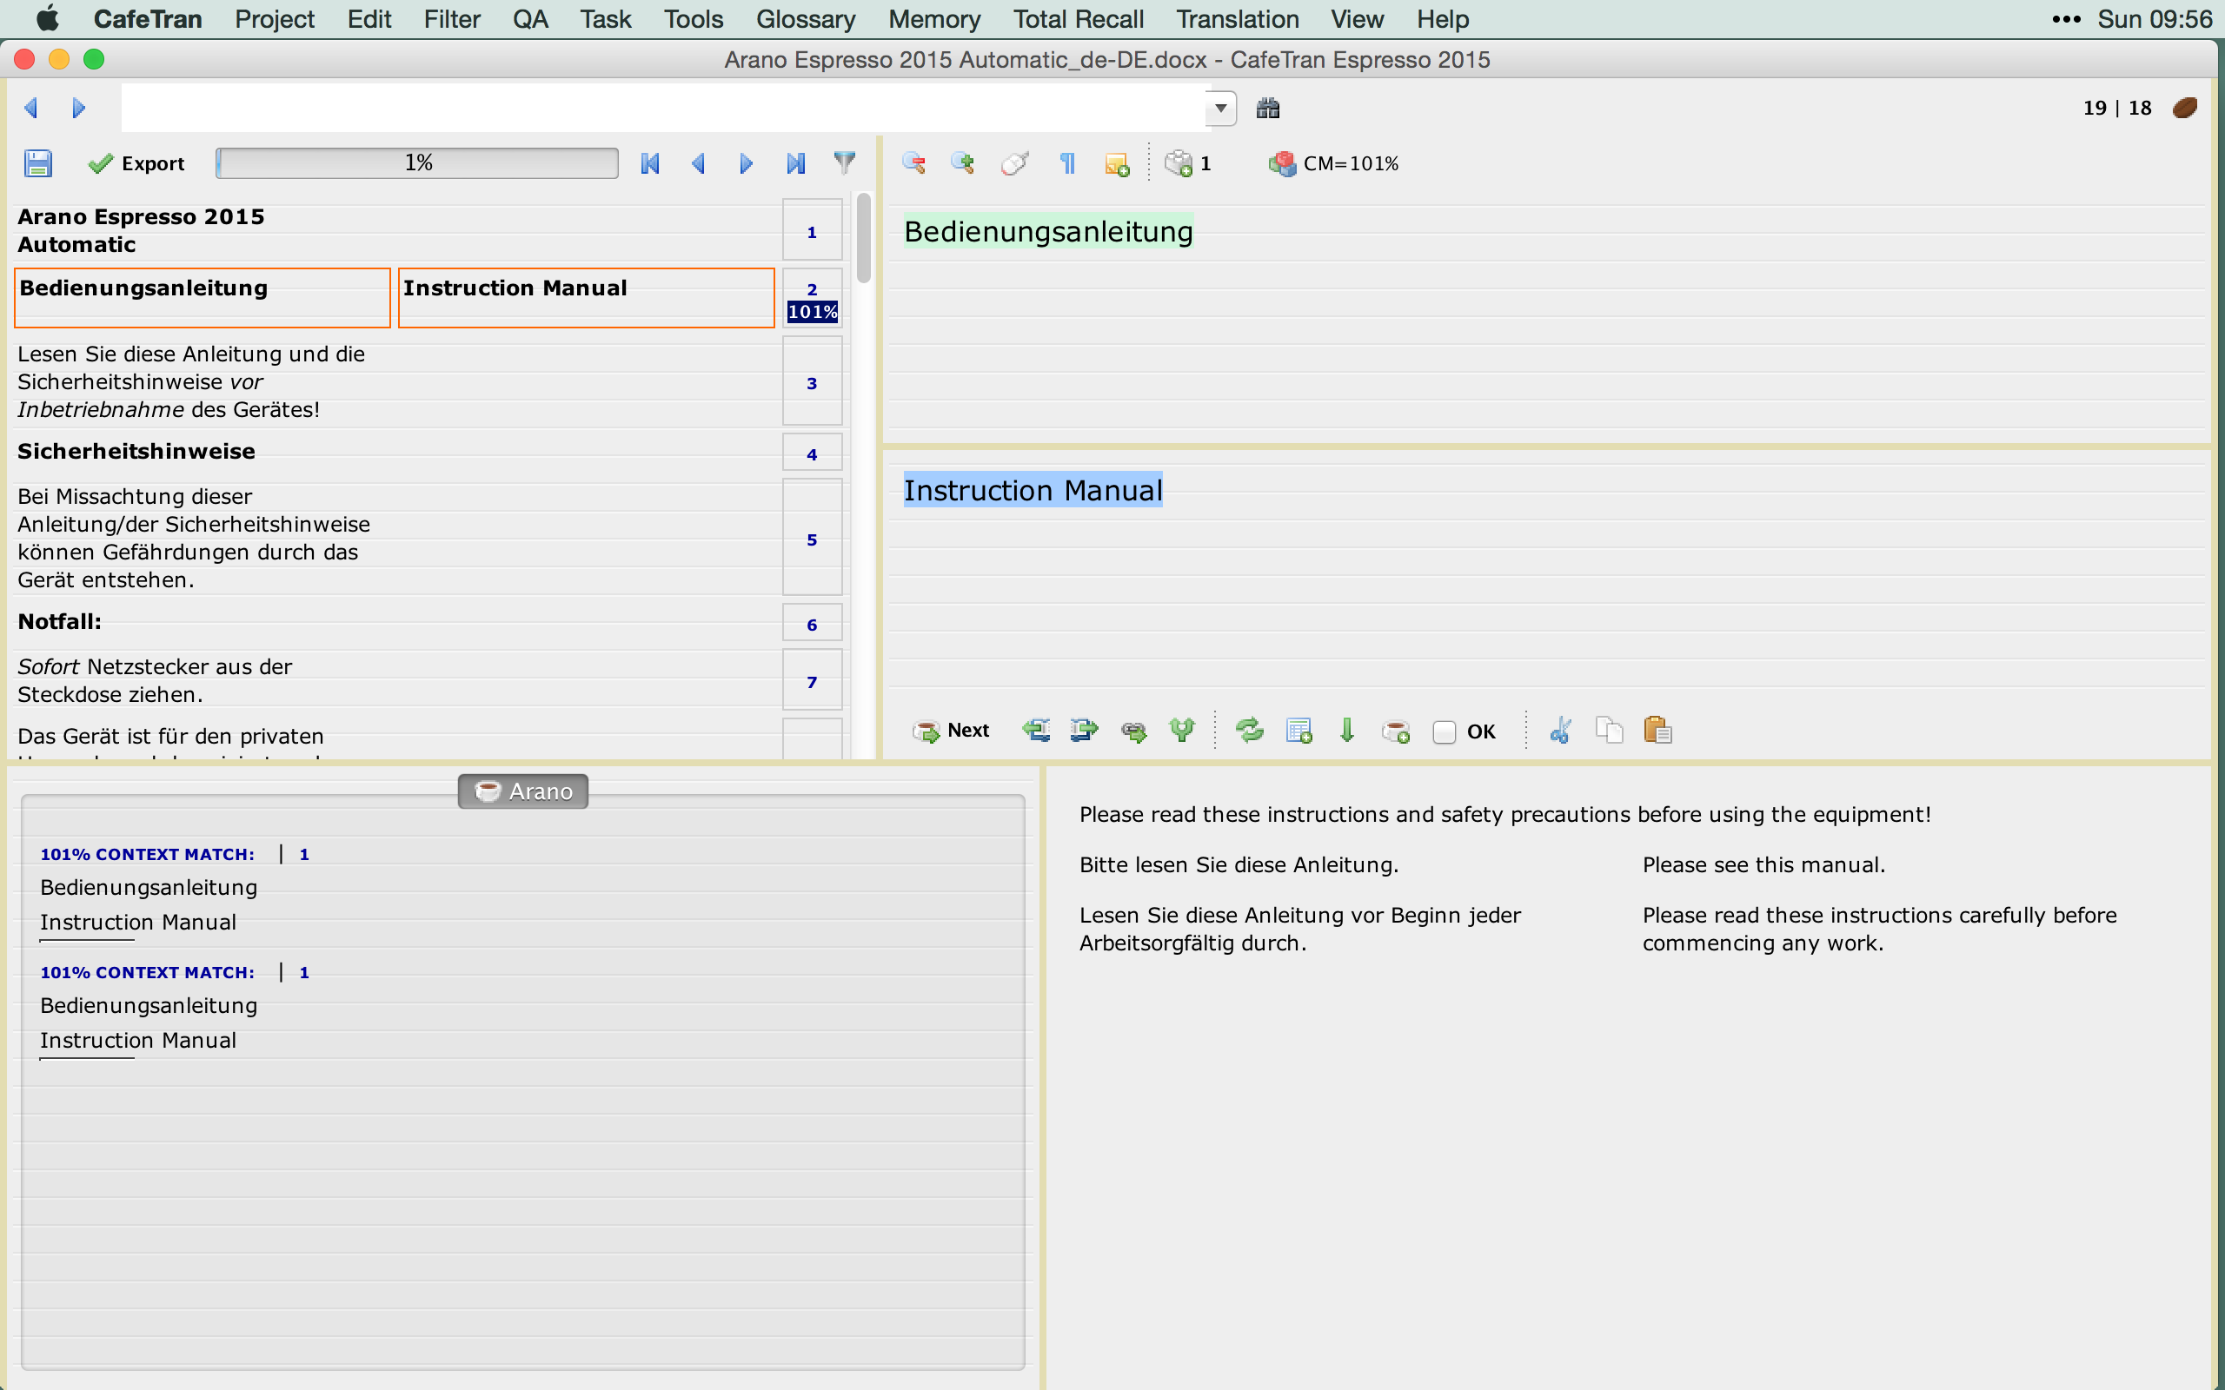Image resolution: width=2225 pixels, height=1390 pixels.
Task: Click the Next segment button
Action: click(951, 731)
